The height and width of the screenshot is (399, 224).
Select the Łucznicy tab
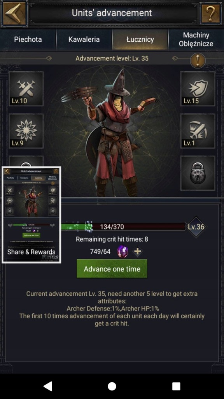(x=140, y=39)
